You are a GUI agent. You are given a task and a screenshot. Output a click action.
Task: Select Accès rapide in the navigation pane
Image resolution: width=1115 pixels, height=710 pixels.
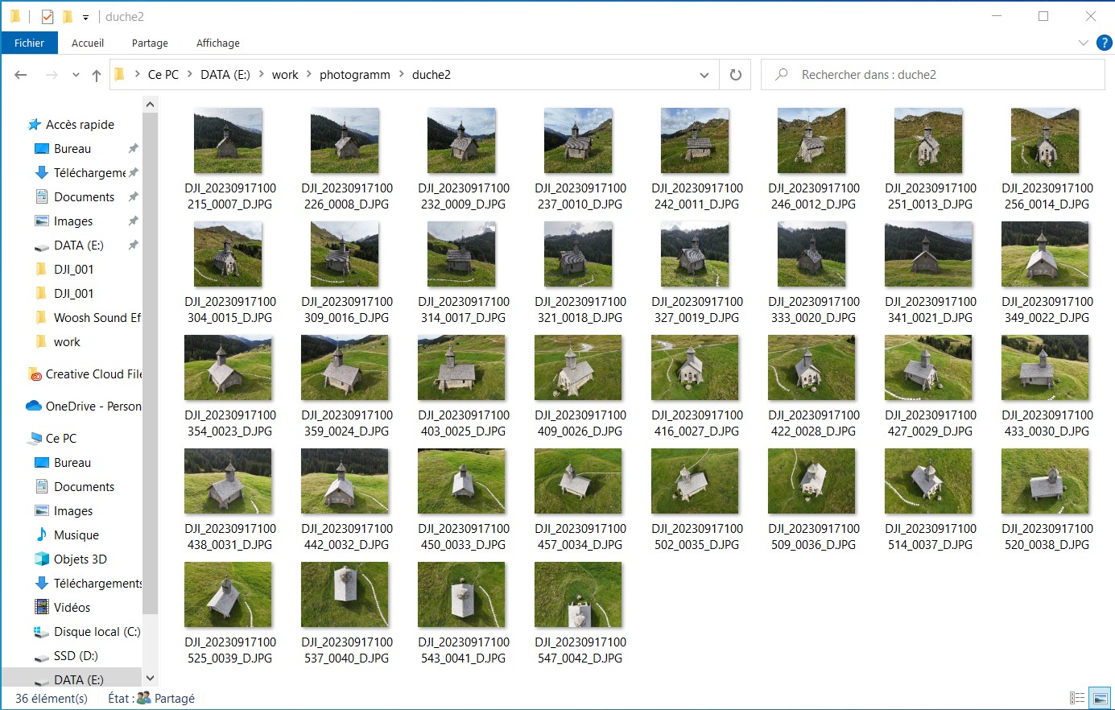pyautogui.click(x=80, y=125)
